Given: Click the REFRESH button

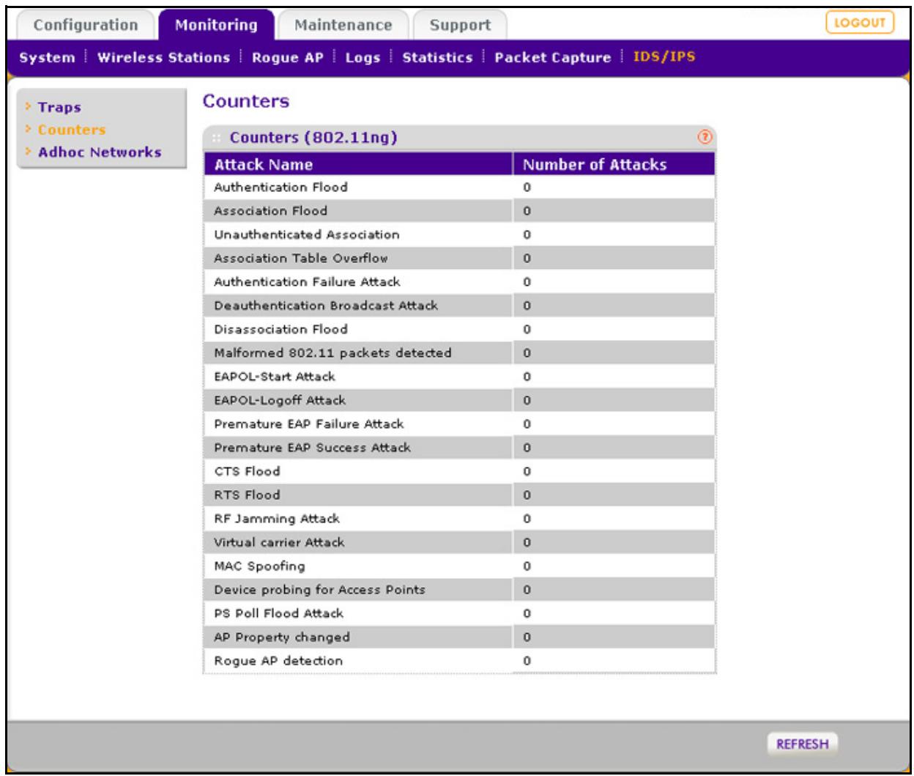Looking at the screenshot, I should 802,744.
